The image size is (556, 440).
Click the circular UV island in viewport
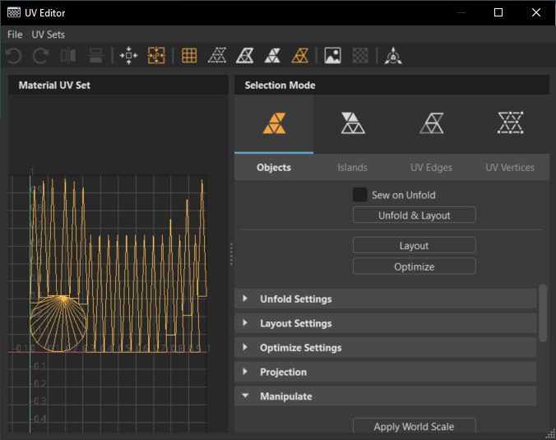tap(58, 323)
